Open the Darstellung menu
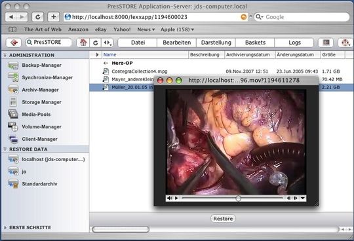This screenshot has height=241, width=354. tap(216, 43)
